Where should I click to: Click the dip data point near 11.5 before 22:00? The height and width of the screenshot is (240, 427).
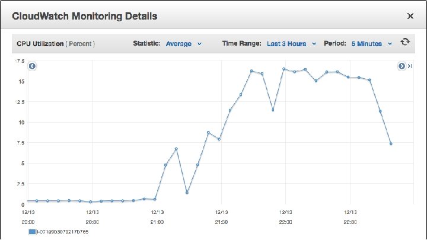pyautogui.click(x=273, y=110)
